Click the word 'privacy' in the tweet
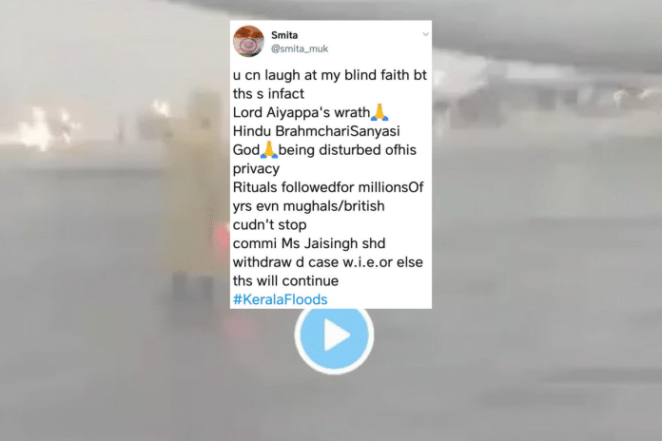Viewport: 662px width, 441px height. click(x=256, y=169)
